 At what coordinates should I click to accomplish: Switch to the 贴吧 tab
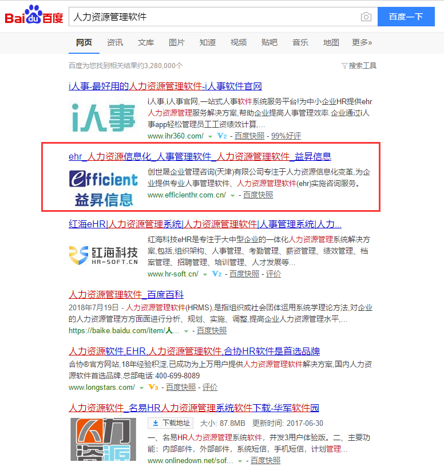(x=269, y=42)
